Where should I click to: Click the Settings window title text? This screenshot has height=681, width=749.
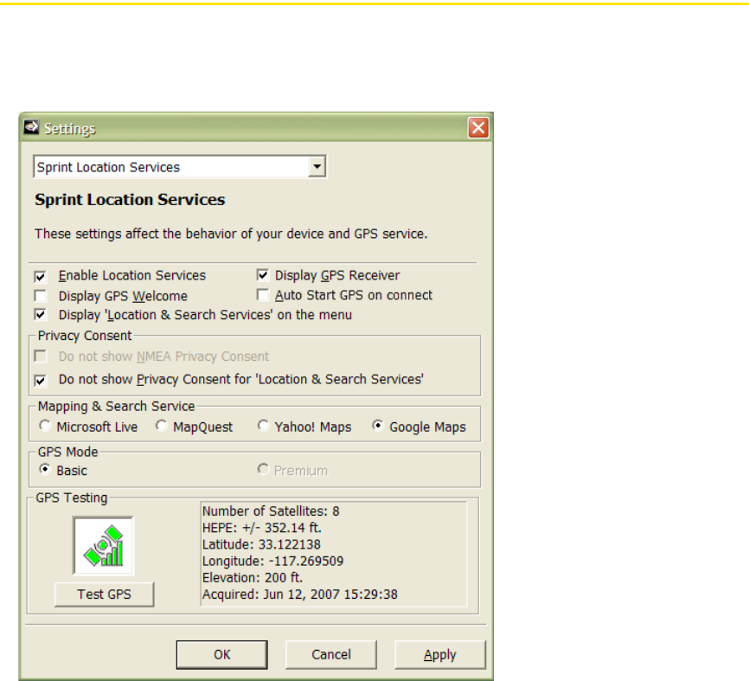coord(70,129)
